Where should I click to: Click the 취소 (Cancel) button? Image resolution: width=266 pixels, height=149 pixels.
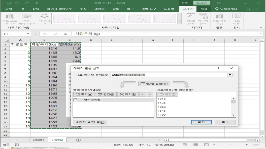pos(225,122)
